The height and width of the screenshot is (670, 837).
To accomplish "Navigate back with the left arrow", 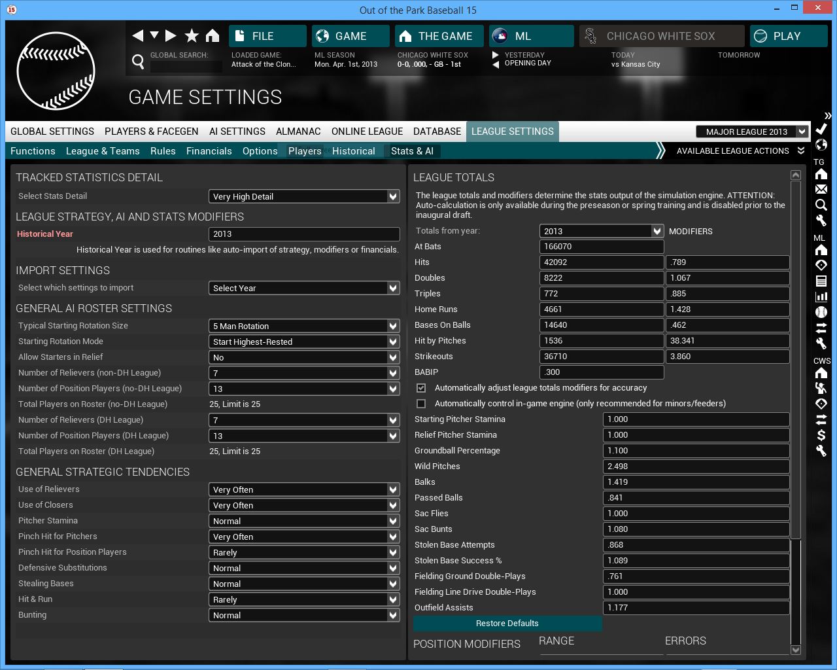I will tap(137, 36).
